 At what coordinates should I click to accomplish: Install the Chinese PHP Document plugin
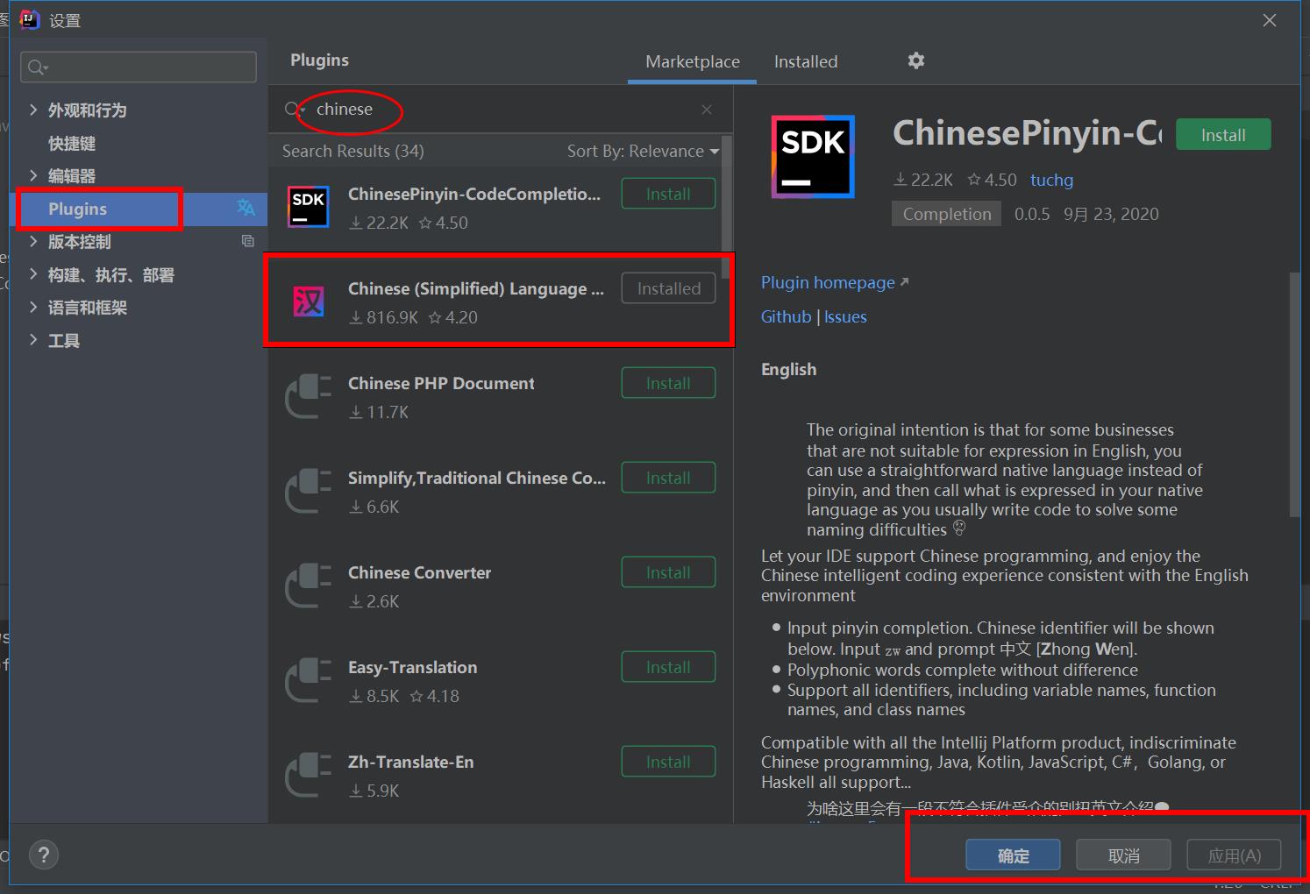(x=668, y=383)
